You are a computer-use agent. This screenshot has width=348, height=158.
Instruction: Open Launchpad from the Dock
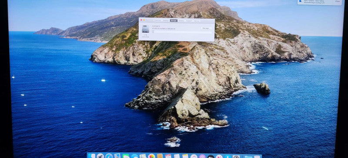tap(100, 156)
